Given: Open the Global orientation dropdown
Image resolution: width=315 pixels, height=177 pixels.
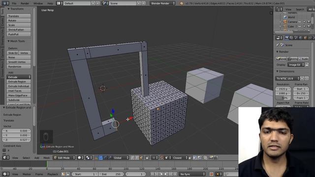Looking at the screenshot, I should click(x=121, y=158).
